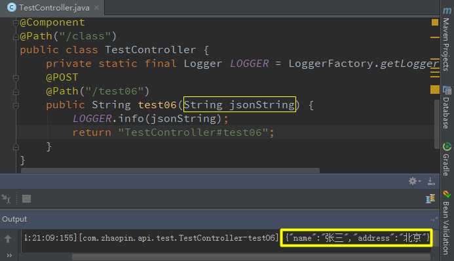This screenshot has height=261, width=454.
Task: Click the stop square icon in the toolbar
Action: [26, 199]
